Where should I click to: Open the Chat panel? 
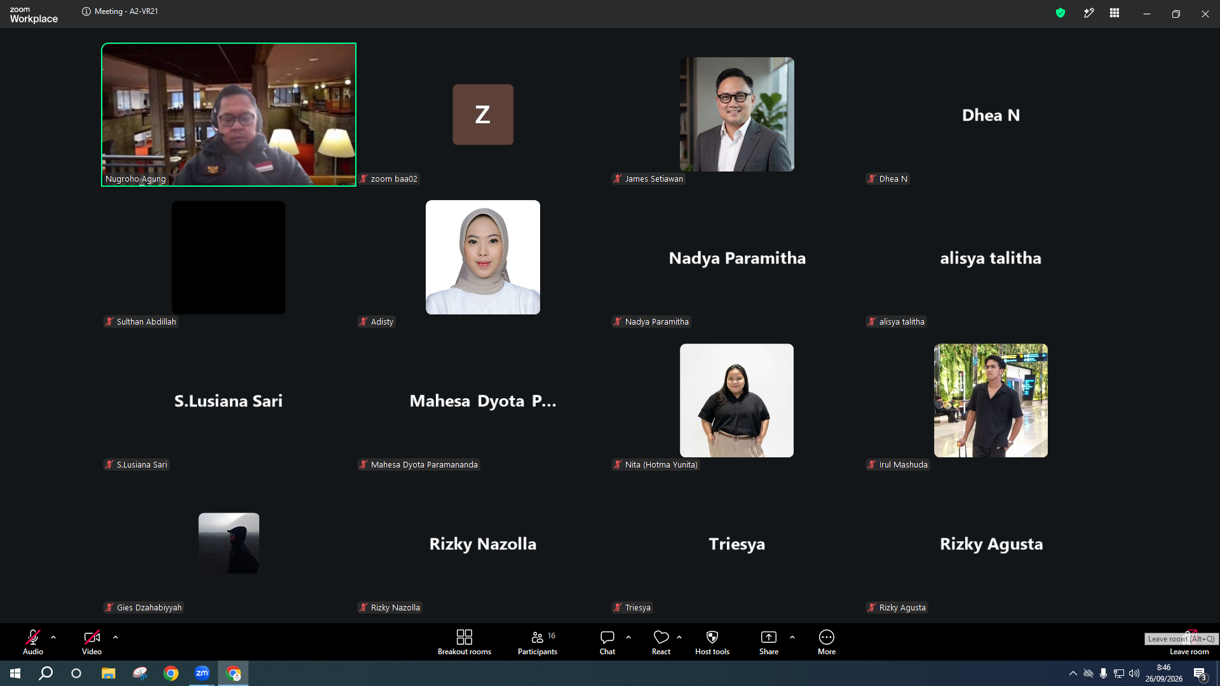click(x=607, y=642)
